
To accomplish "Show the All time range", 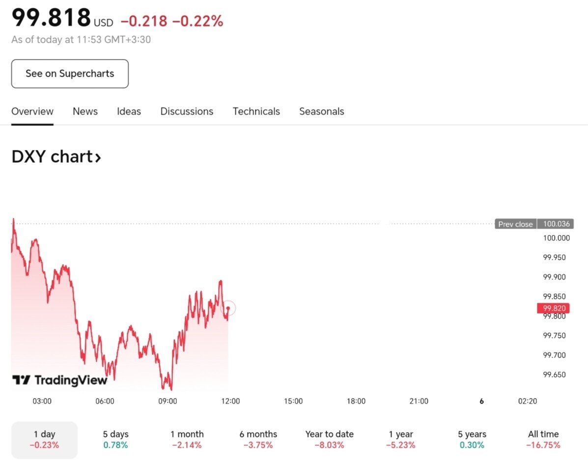I will 543,439.
